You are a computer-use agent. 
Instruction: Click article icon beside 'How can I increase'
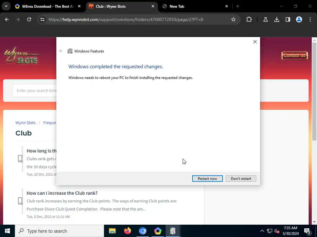pyautogui.click(x=20, y=201)
